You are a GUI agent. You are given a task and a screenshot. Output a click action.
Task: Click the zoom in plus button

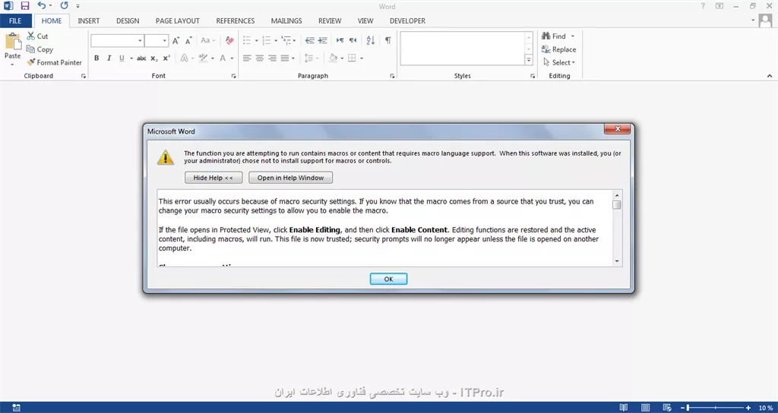point(748,408)
